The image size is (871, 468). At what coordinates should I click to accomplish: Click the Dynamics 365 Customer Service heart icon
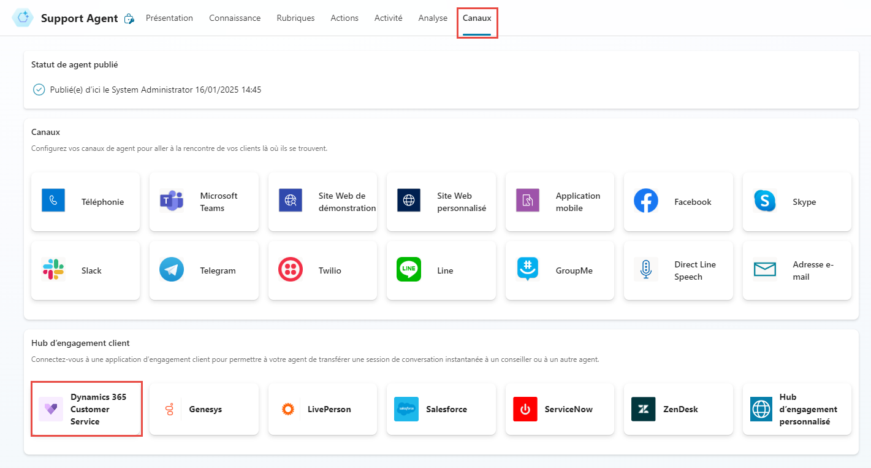(51, 409)
